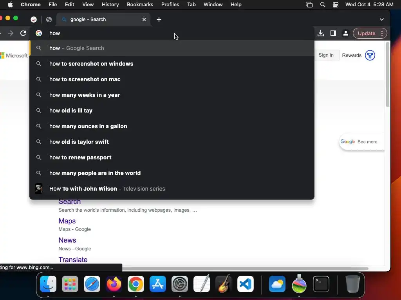
Task: Open the Chrome downloads icon
Action: tap(321, 33)
